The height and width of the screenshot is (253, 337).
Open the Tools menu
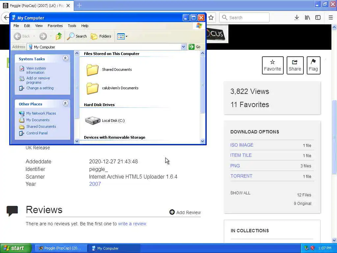(x=72, y=26)
